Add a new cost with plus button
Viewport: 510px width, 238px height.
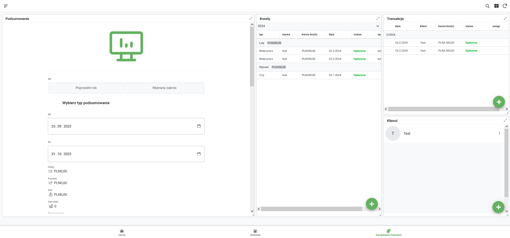(x=371, y=204)
